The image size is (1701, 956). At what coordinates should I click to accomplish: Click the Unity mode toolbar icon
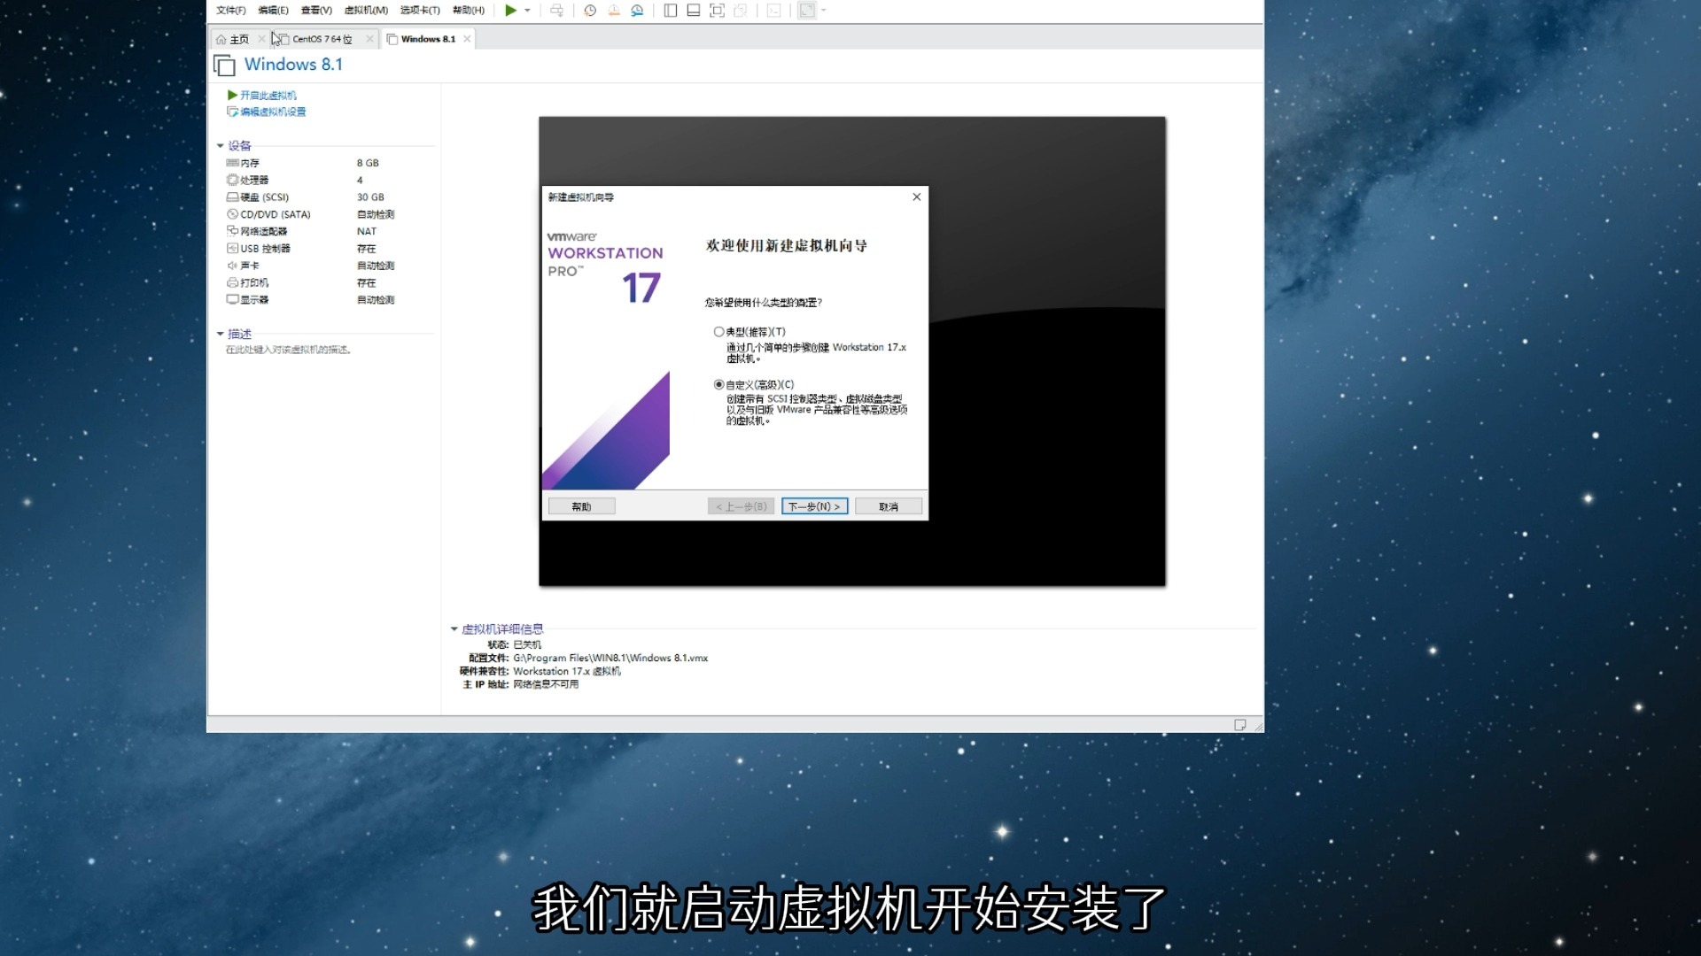[741, 11]
